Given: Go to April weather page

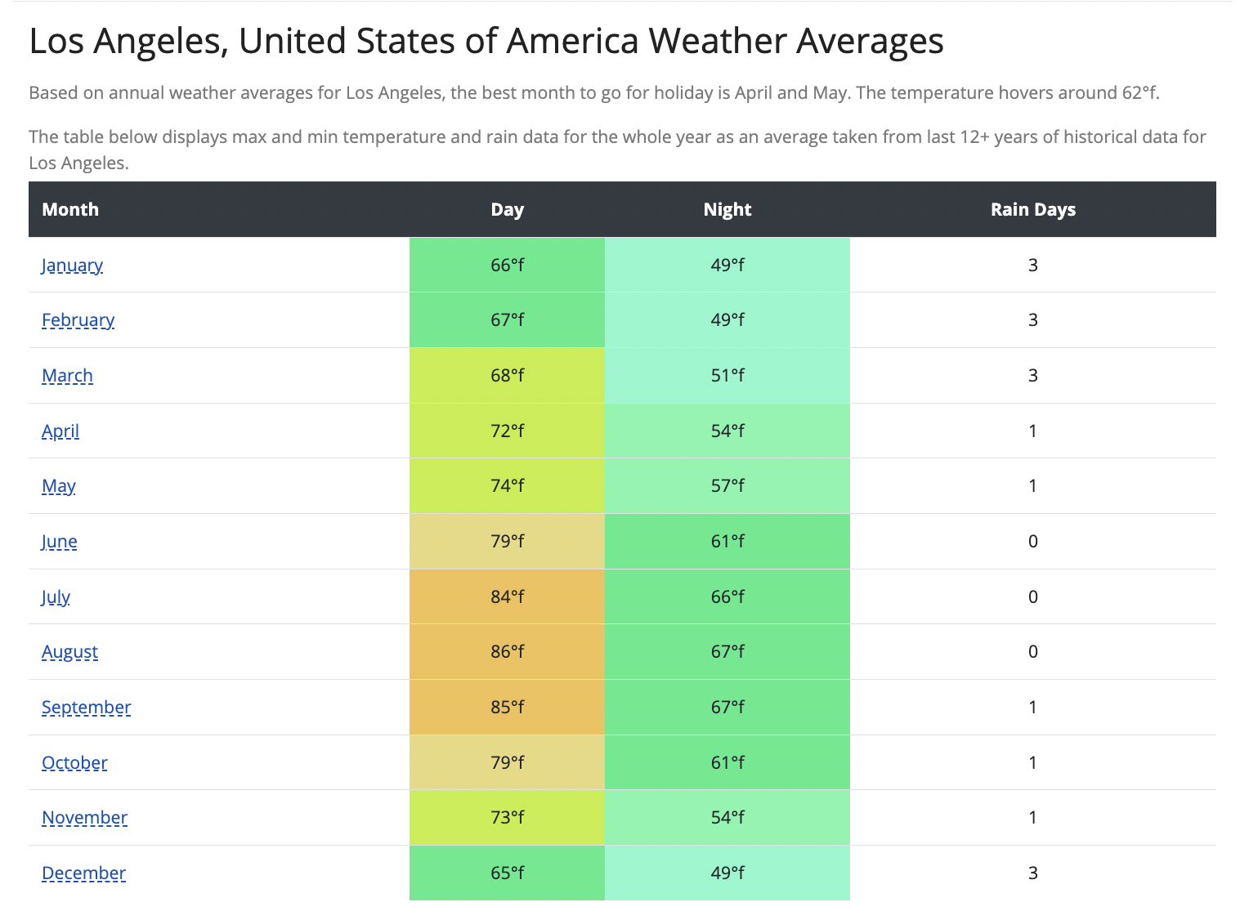Looking at the screenshot, I should click(x=60, y=431).
